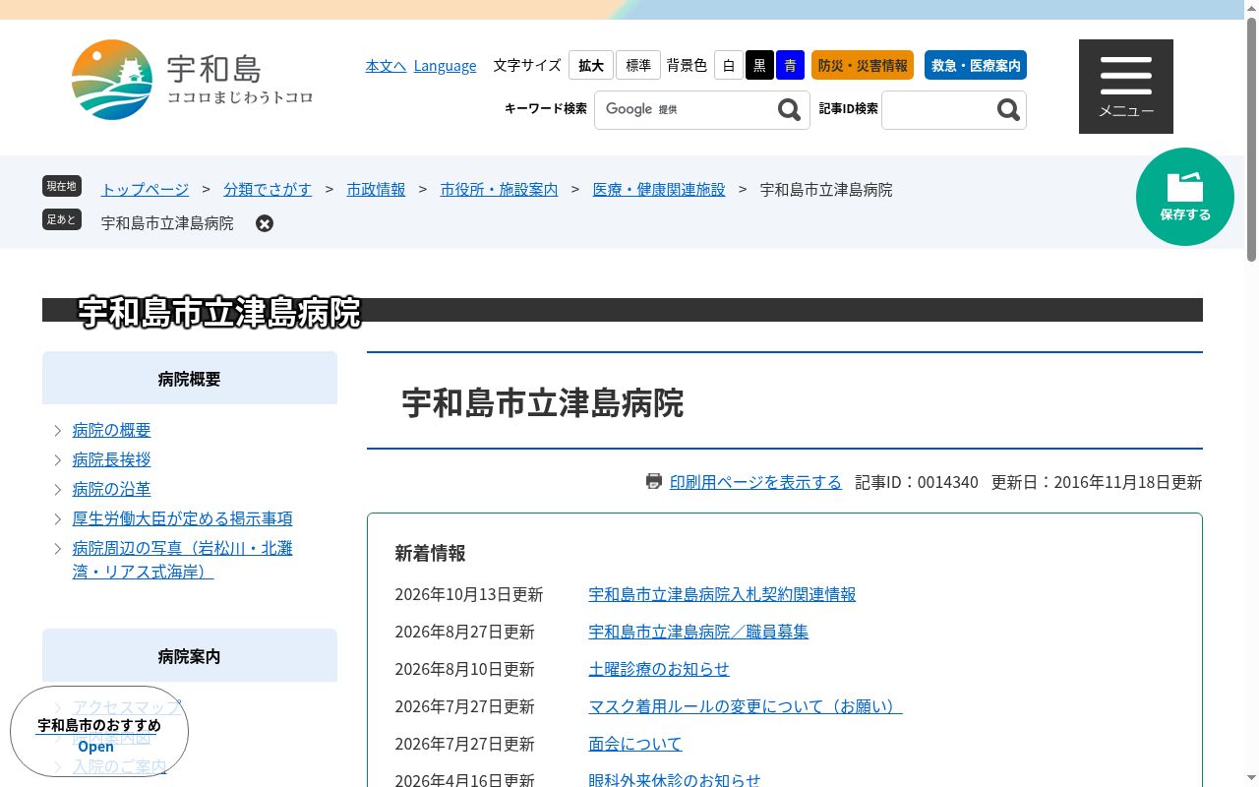Select white background color 白
The height and width of the screenshot is (787, 1259).
[x=729, y=66]
